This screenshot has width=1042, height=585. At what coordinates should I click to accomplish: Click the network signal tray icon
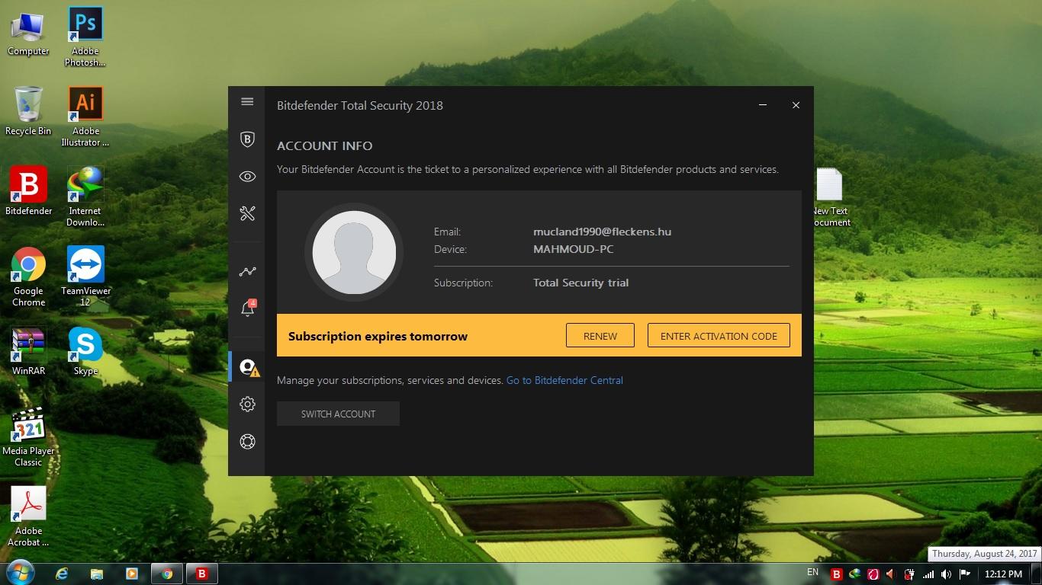click(x=928, y=574)
